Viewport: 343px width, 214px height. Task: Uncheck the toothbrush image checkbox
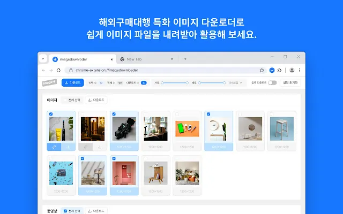[51, 114]
